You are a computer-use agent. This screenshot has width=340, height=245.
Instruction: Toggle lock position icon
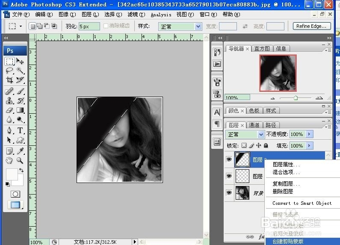pyautogui.click(x=258, y=145)
